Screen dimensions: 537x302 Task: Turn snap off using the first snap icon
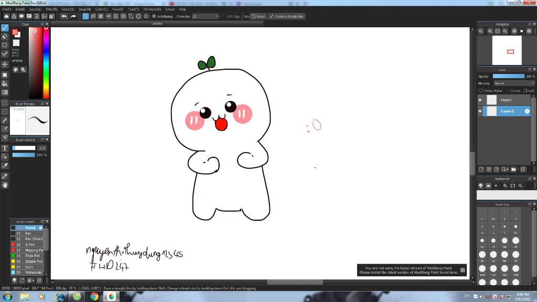[x=85, y=16]
